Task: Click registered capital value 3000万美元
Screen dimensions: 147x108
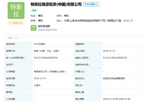Action: click(40, 44)
